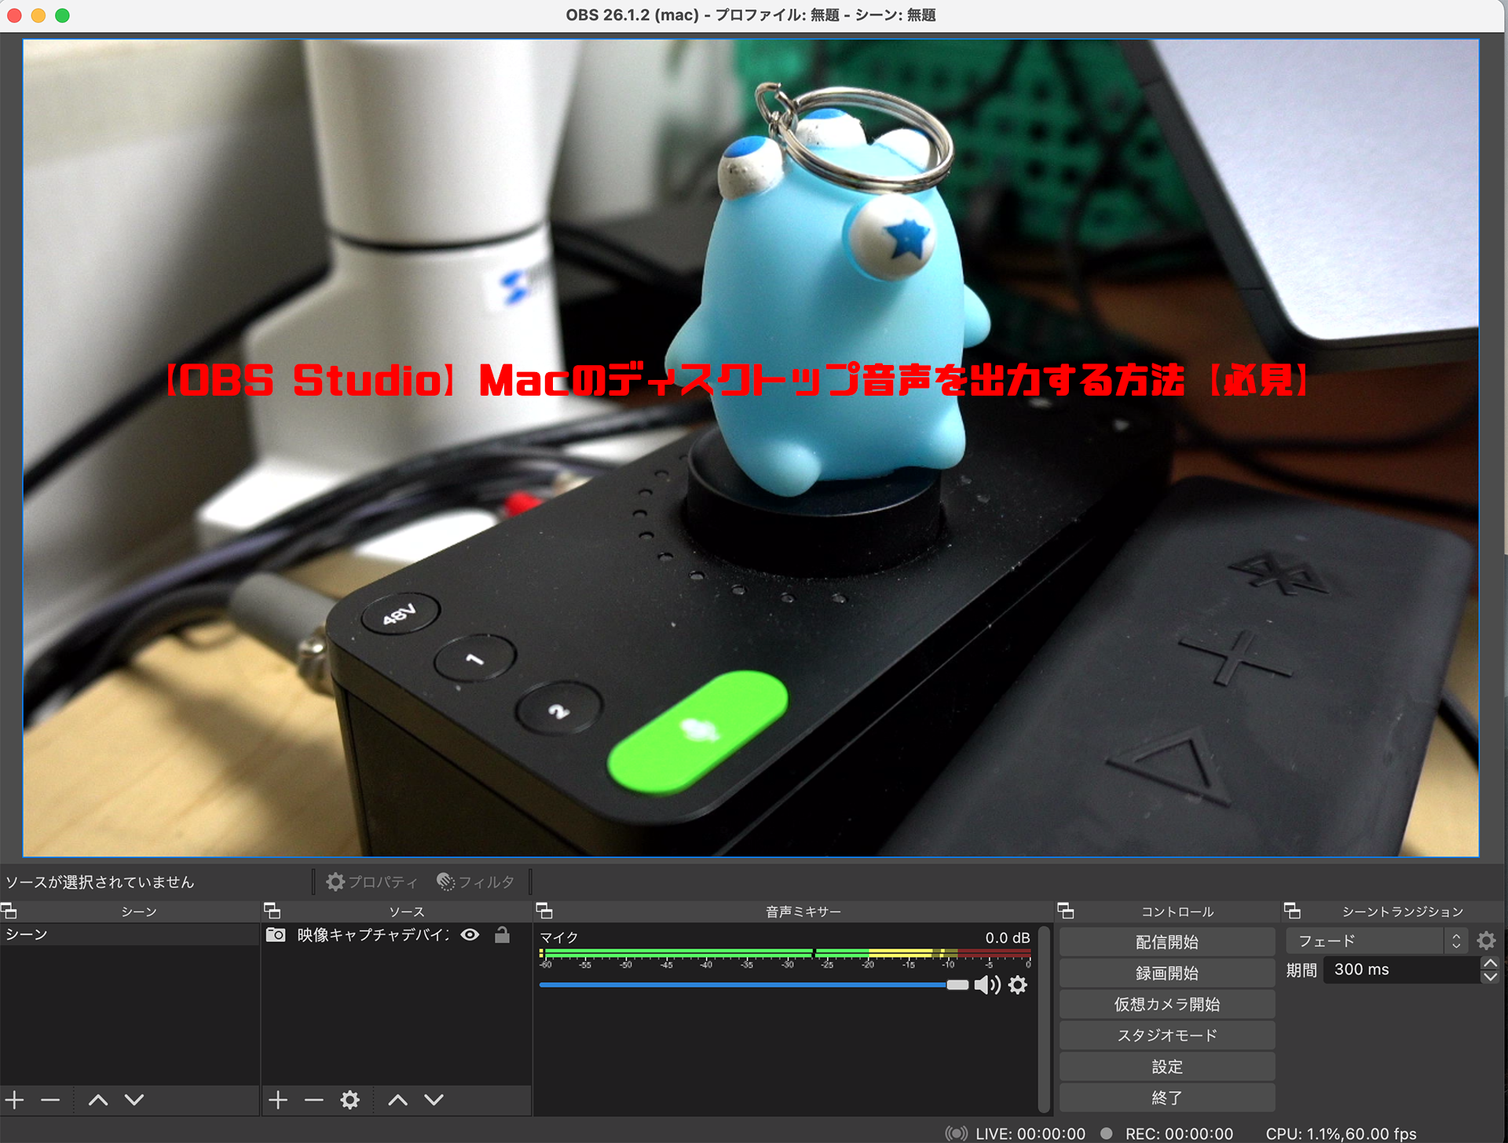Click ソースが選択されていません label
This screenshot has width=1508, height=1143.
click(100, 882)
